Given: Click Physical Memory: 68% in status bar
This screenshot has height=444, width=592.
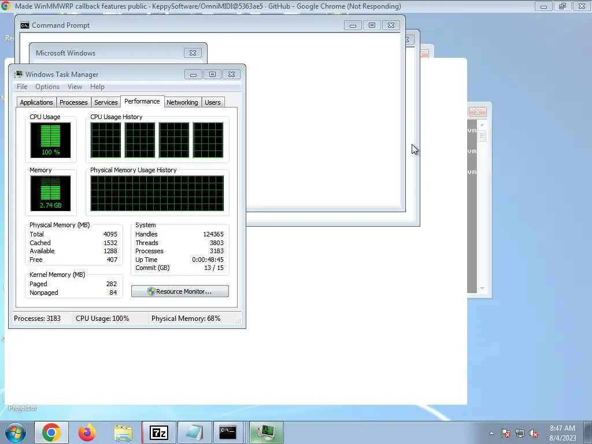Looking at the screenshot, I should [x=186, y=319].
